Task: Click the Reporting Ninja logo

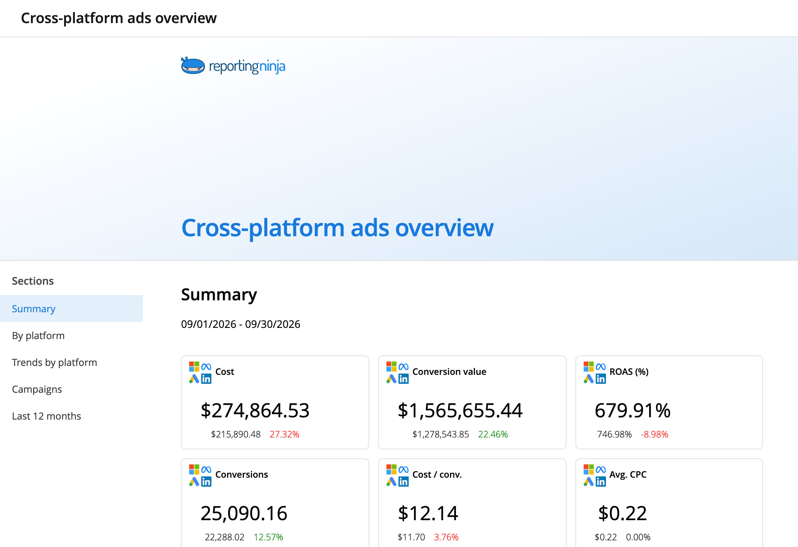Action: click(x=233, y=66)
